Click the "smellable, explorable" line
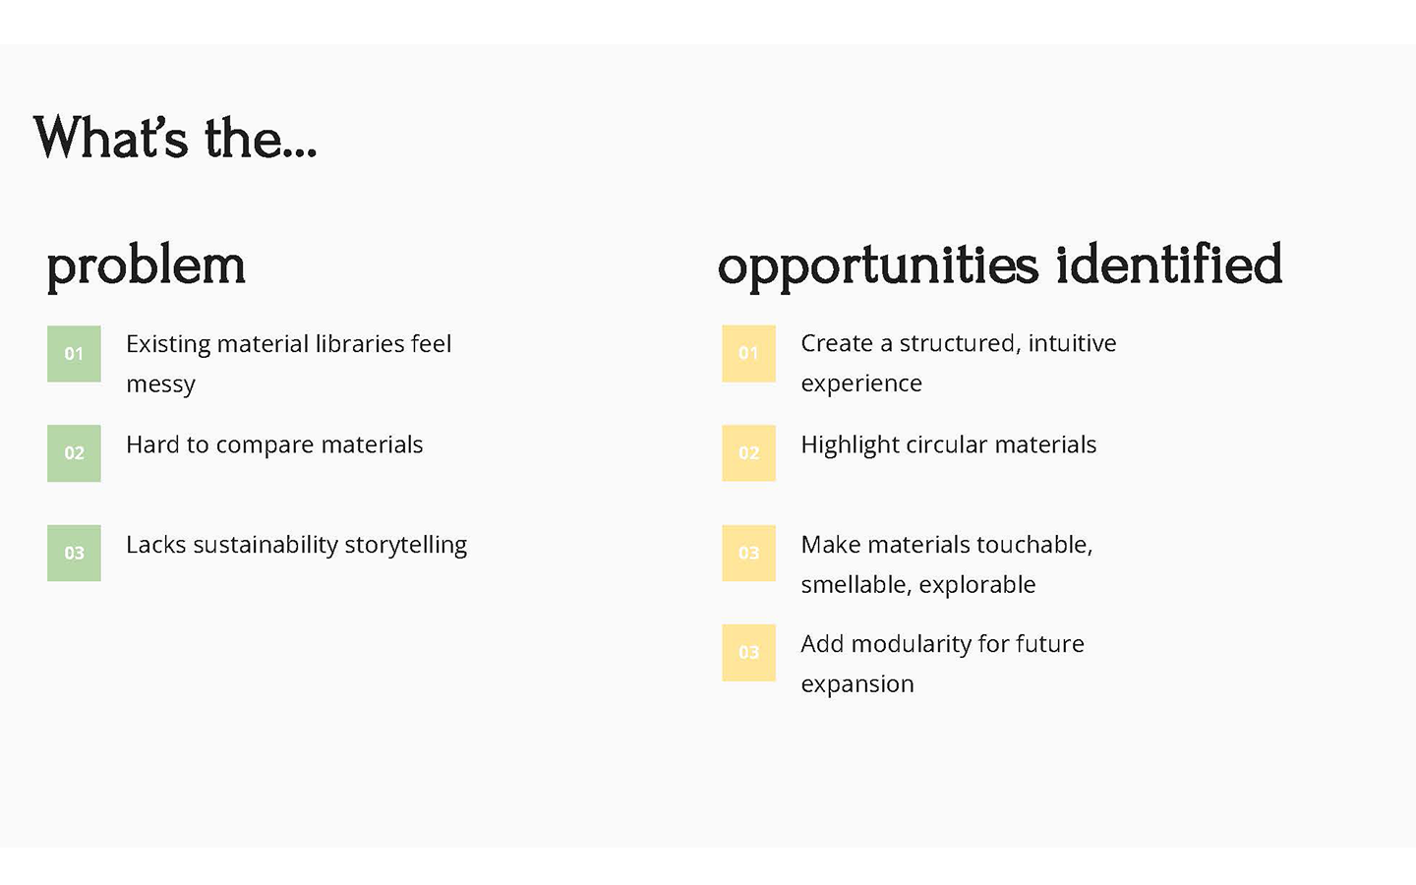This screenshot has width=1416, height=885. click(x=917, y=585)
